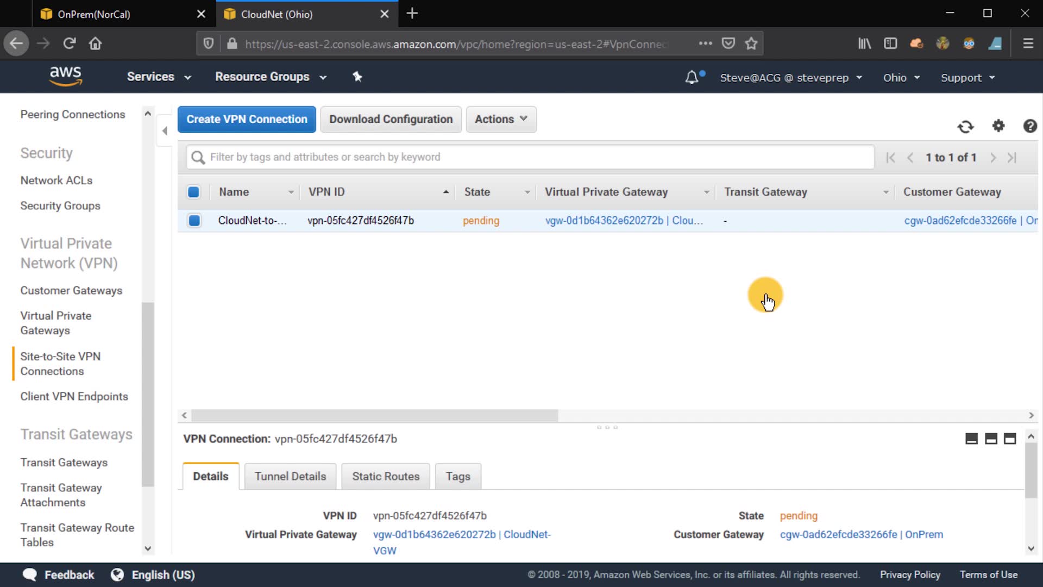Screen dimensions: 1043x587
Task: Open the Services menu dropdown
Action: [159, 77]
